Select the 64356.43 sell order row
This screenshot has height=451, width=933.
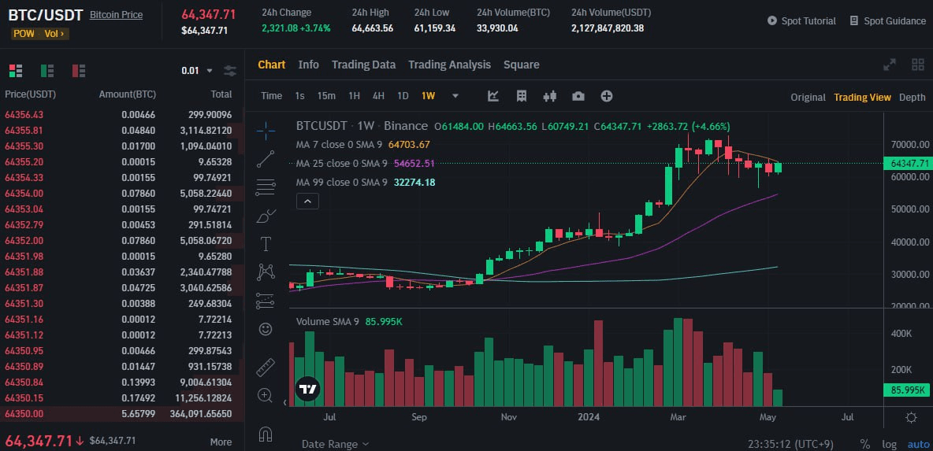122,115
